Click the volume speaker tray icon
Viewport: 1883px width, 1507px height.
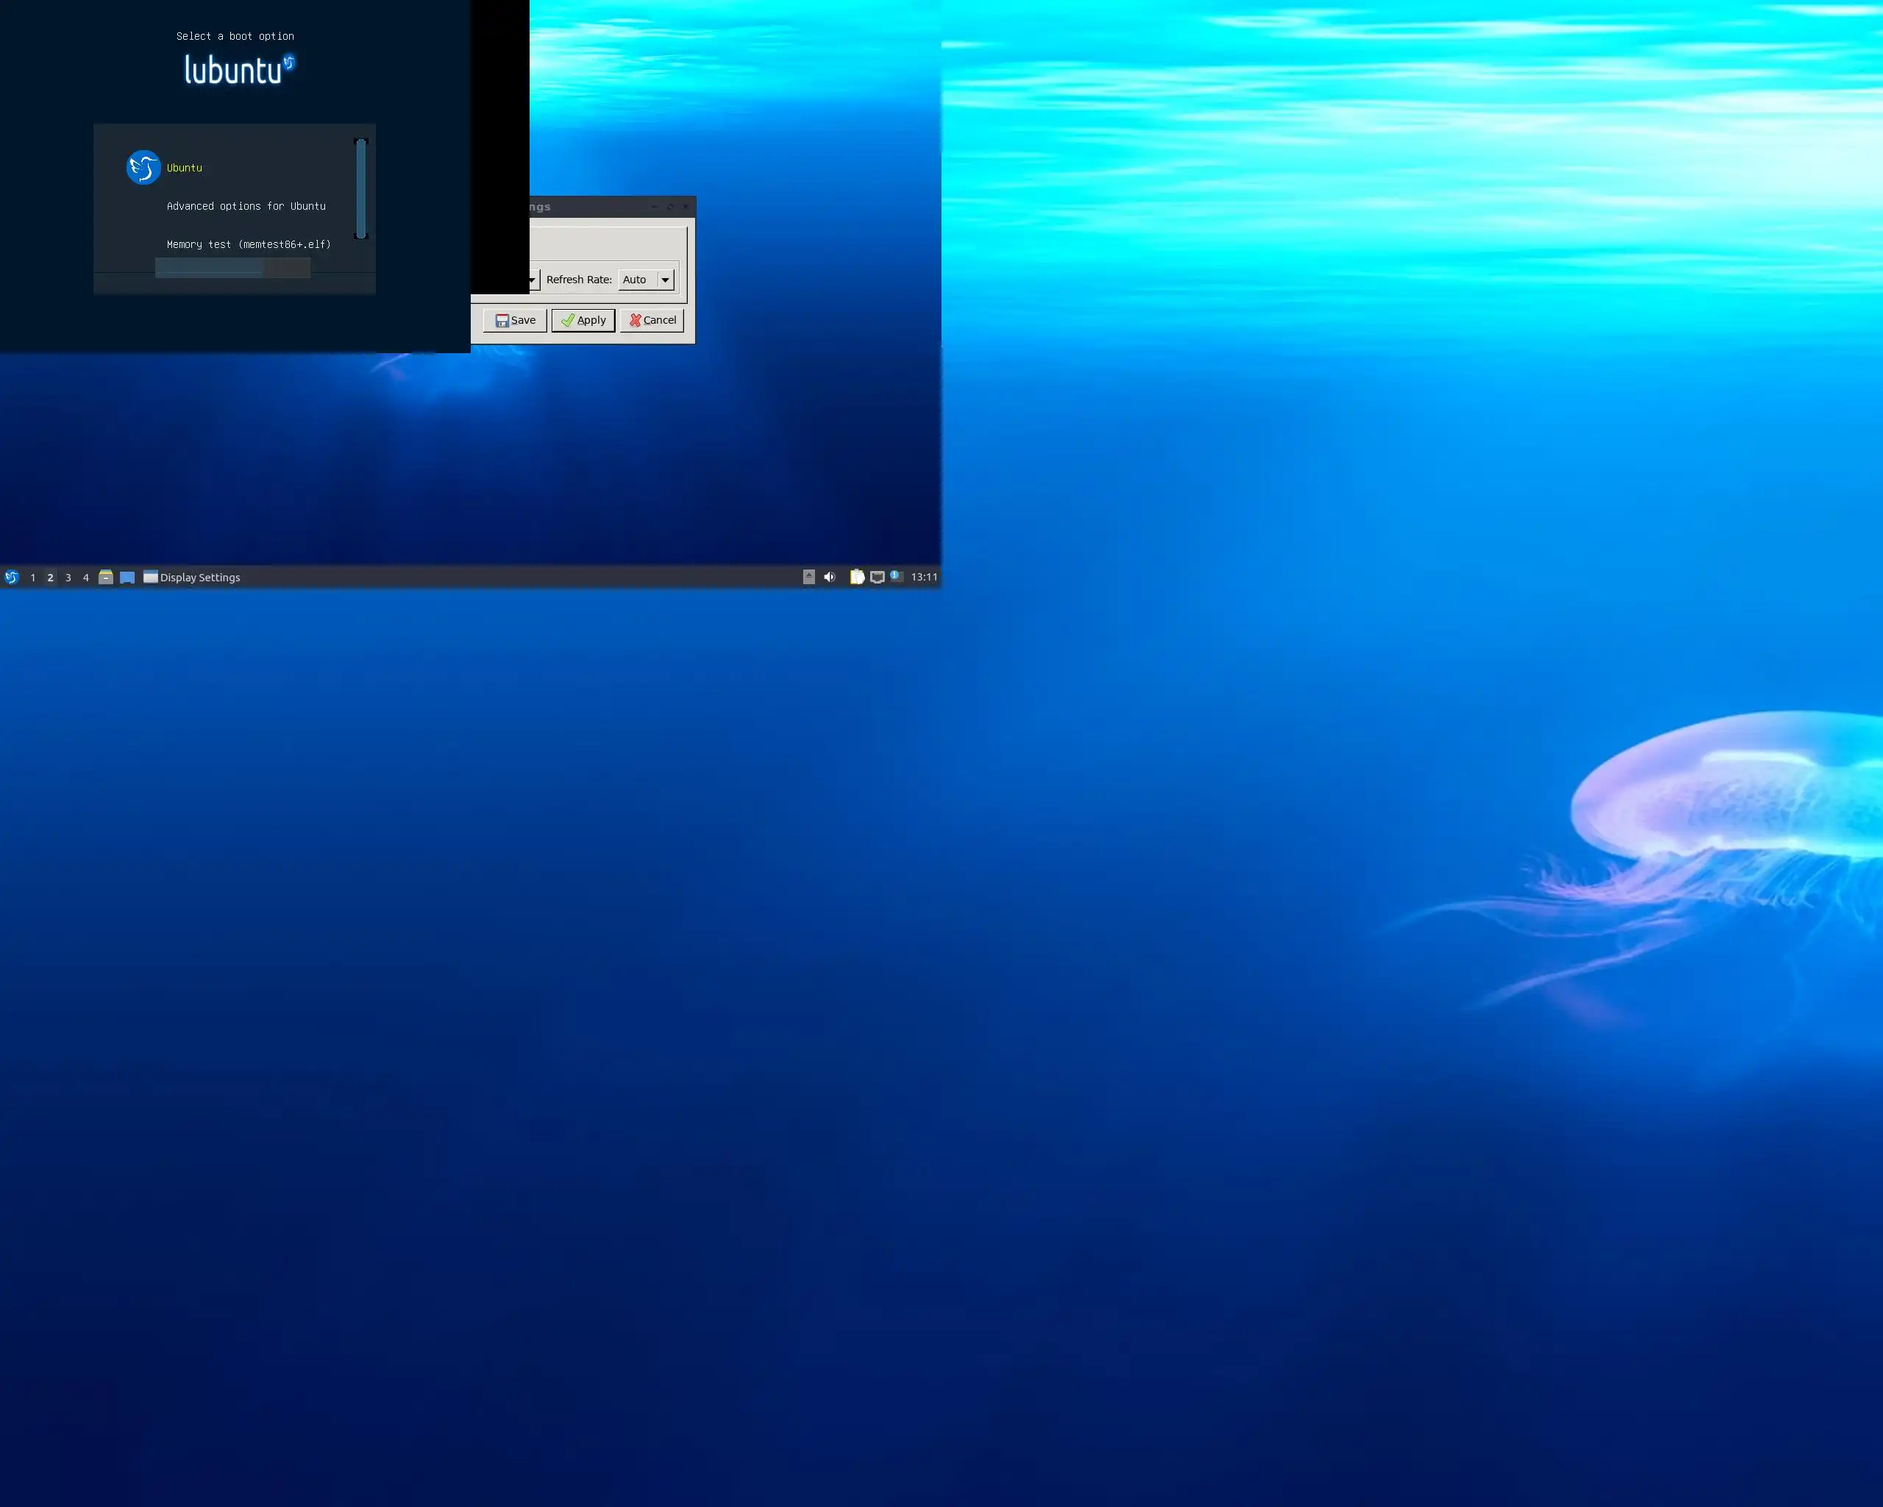(x=830, y=577)
